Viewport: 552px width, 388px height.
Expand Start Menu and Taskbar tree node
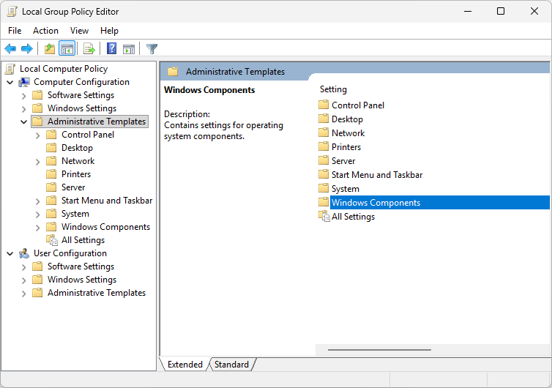(37, 201)
